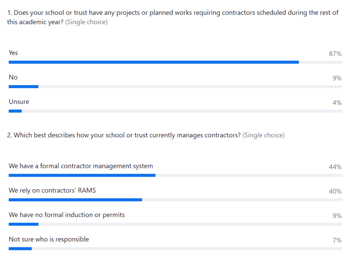This screenshot has height=264, width=355.
Task: Click the short blue Unsure result bar
Action: pos(15,111)
